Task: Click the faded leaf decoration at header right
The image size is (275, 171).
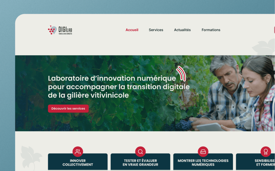Action: pyautogui.click(x=264, y=47)
